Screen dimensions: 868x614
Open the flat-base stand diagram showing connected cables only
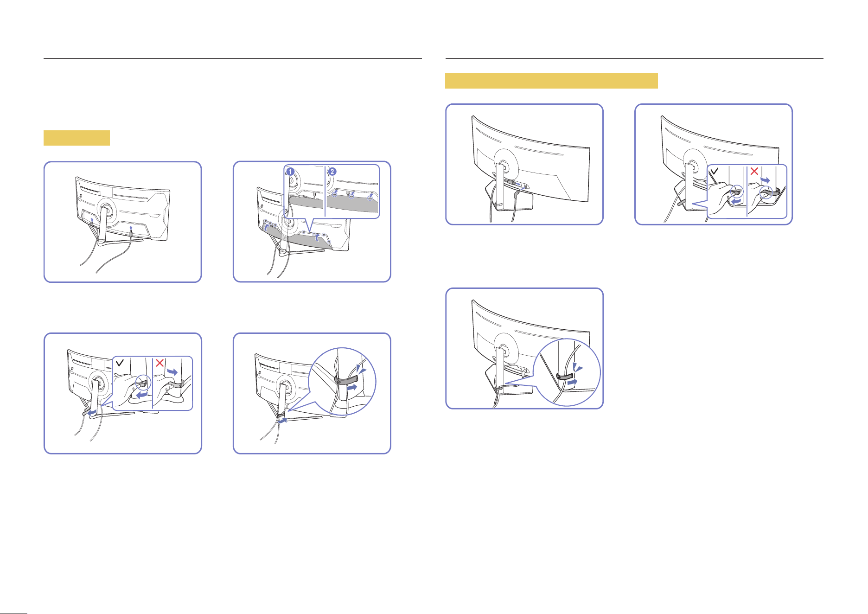[524, 164]
